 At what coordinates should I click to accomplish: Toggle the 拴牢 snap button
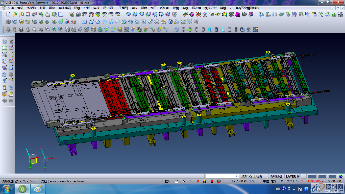pyautogui.click(x=168, y=181)
